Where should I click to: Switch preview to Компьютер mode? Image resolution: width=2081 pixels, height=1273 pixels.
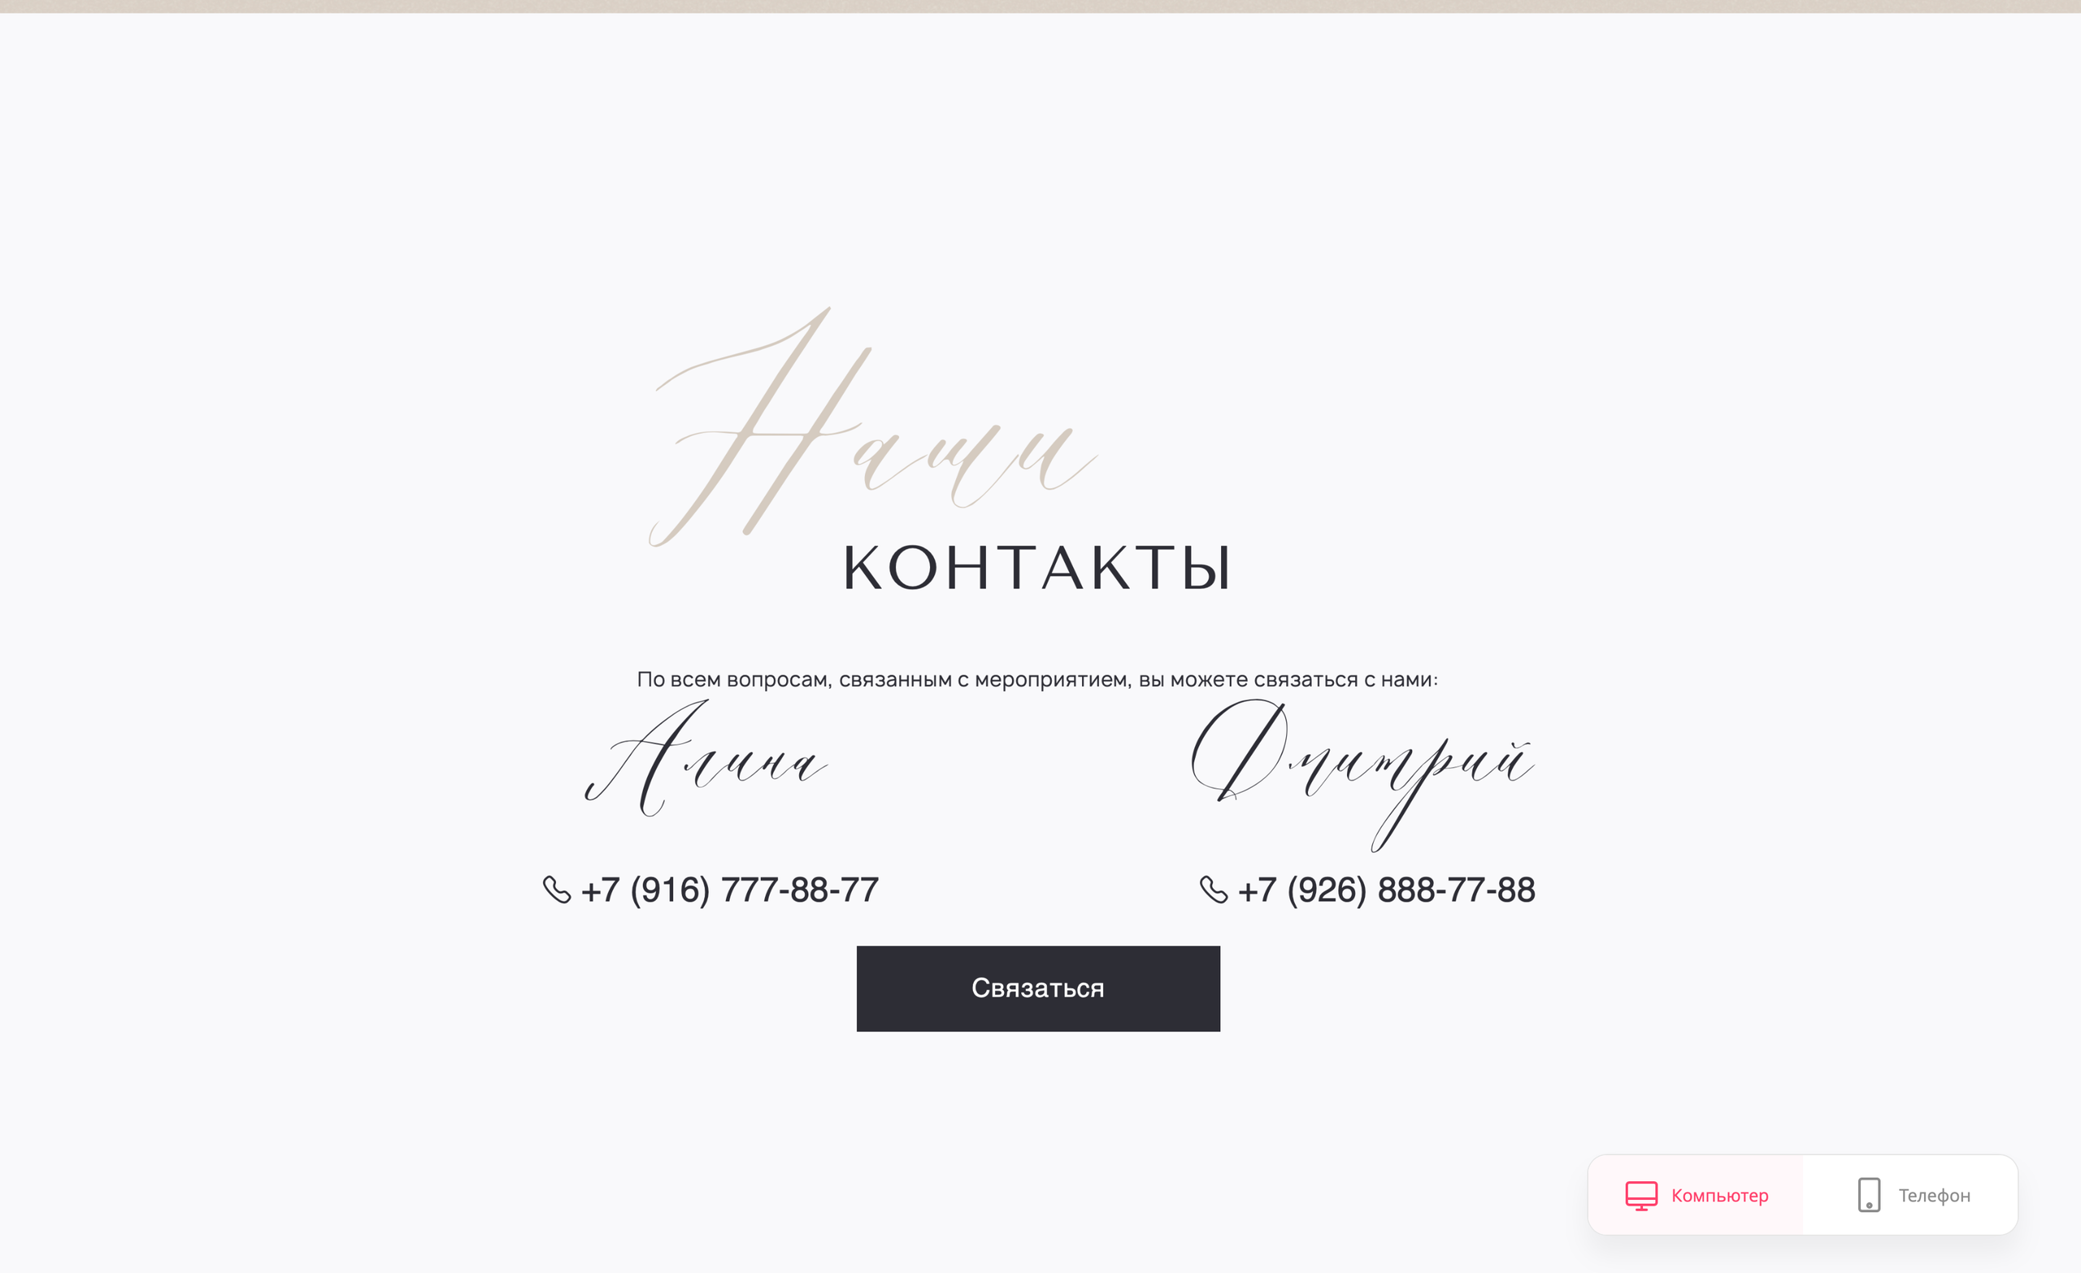pos(1696,1195)
